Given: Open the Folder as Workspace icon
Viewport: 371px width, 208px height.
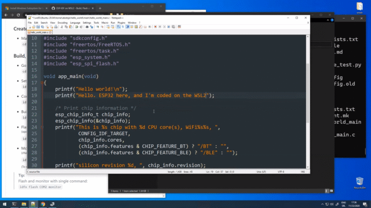Looking at the screenshot, I should tap(145, 27).
